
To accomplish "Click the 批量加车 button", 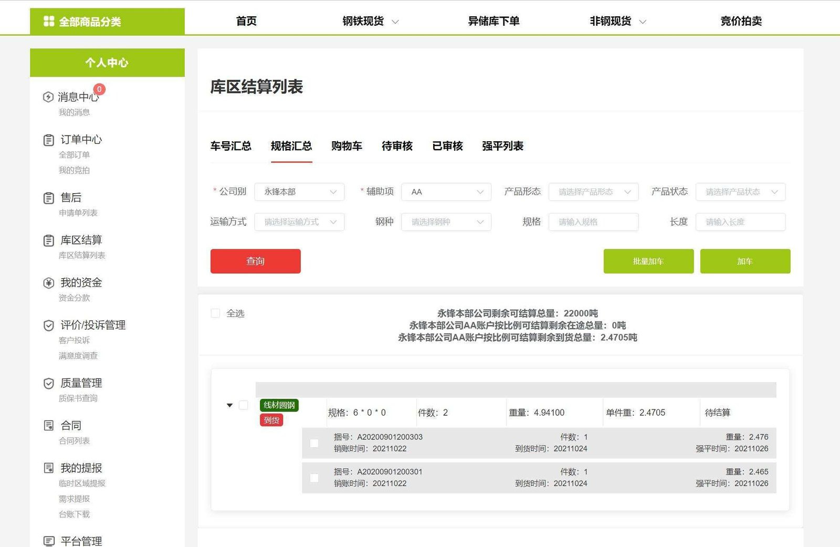I will (648, 261).
